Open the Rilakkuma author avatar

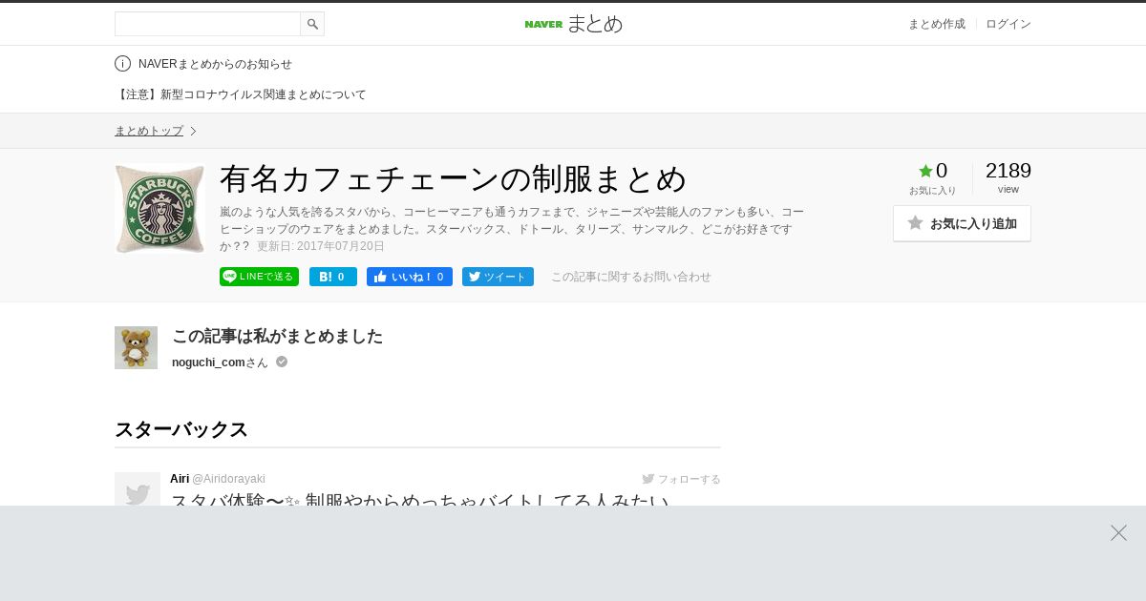pyautogui.click(x=136, y=347)
